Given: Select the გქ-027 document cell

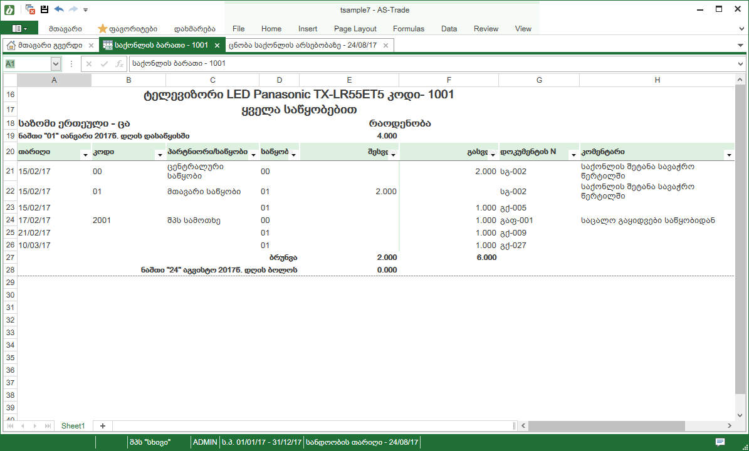Looking at the screenshot, I should [539, 246].
